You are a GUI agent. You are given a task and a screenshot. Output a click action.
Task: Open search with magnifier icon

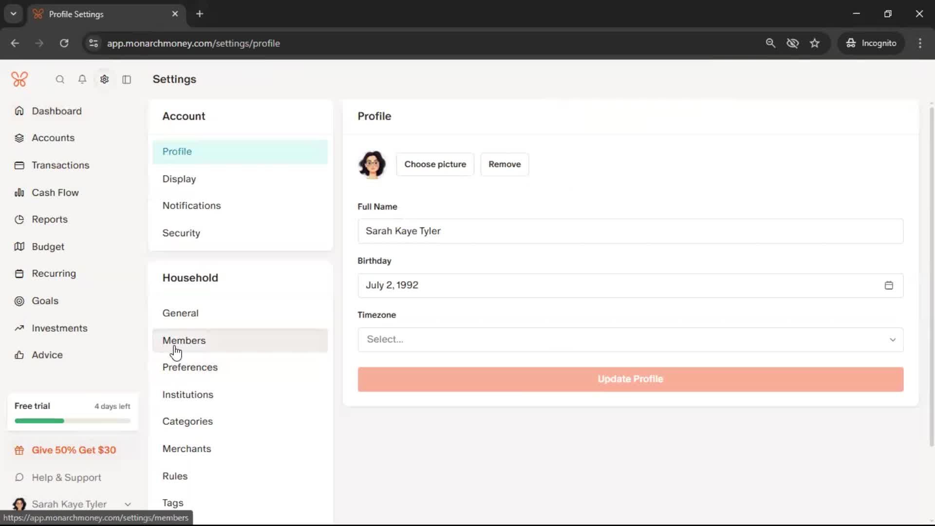pyautogui.click(x=60, y=79)
